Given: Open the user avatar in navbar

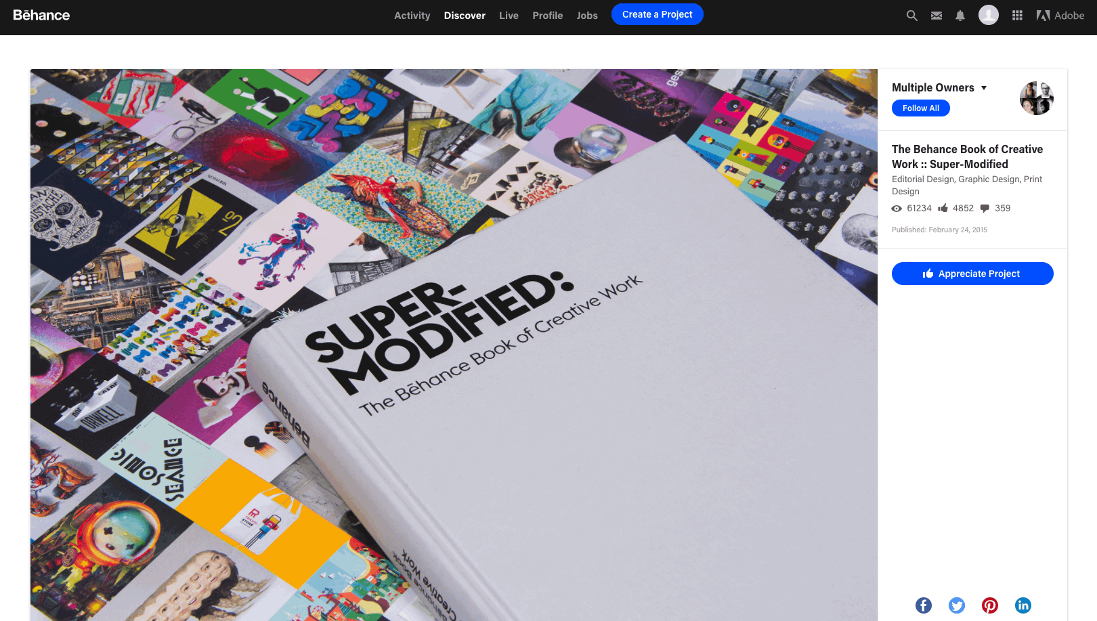Looking at the screenshot, I should click(989, 15).
